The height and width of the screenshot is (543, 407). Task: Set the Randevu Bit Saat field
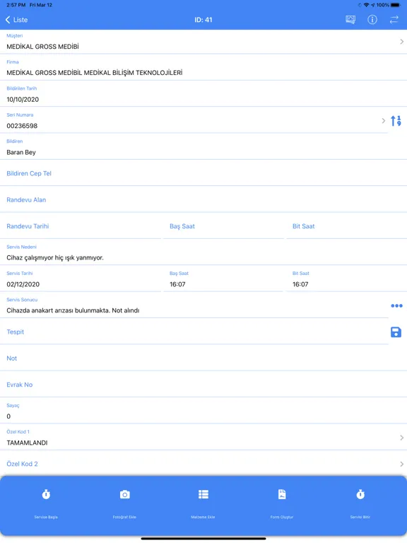[346, 226]
